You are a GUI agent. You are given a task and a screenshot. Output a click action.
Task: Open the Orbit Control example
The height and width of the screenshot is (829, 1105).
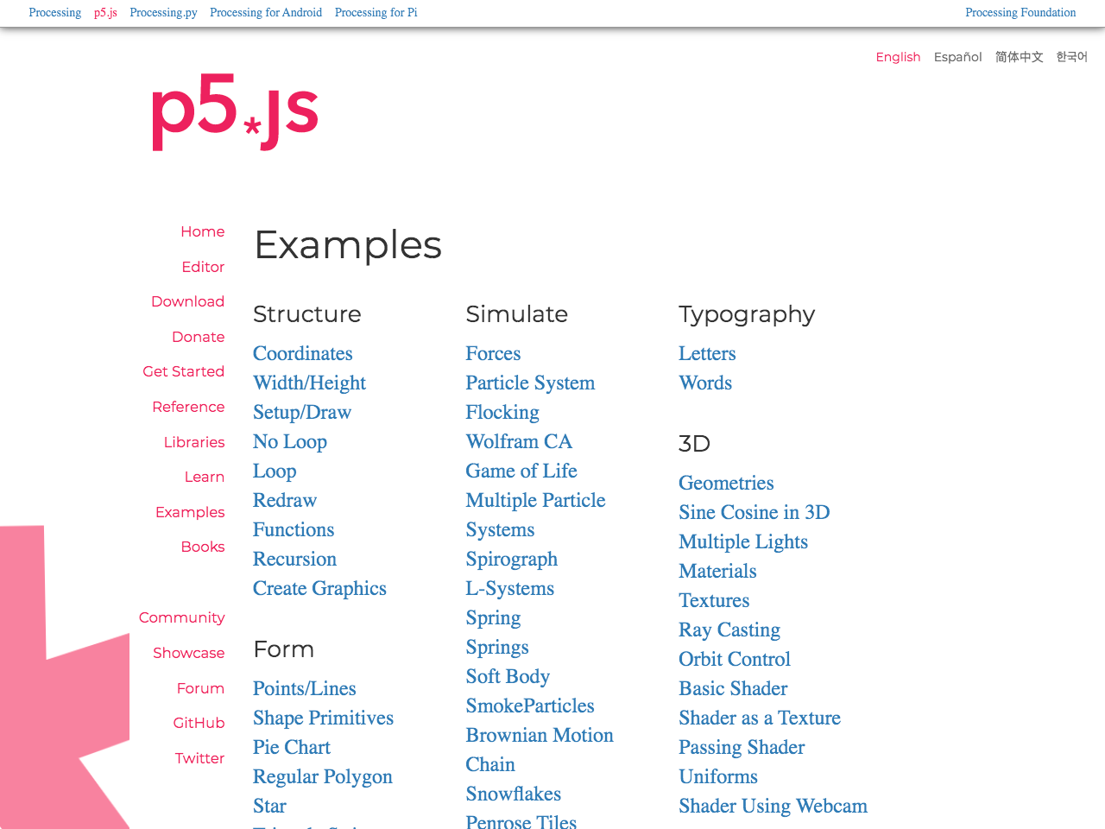735,659
